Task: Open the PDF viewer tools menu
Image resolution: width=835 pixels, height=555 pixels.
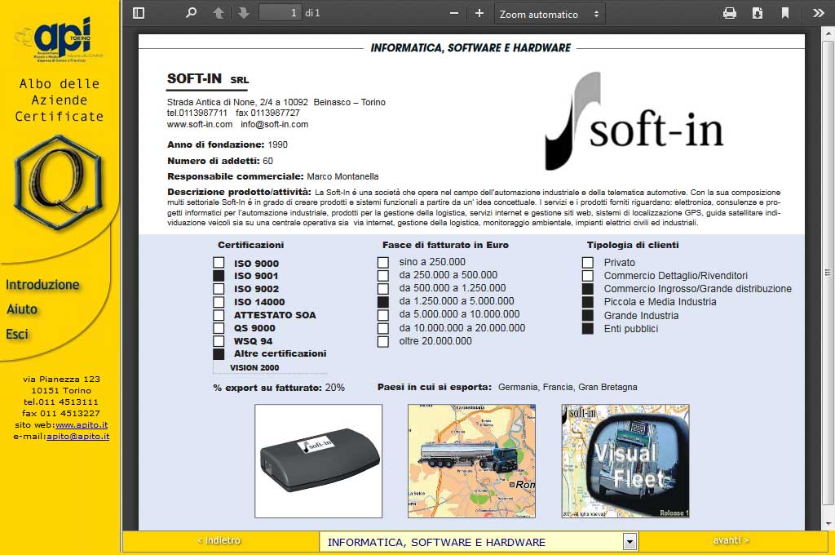Action: [819, 13]
